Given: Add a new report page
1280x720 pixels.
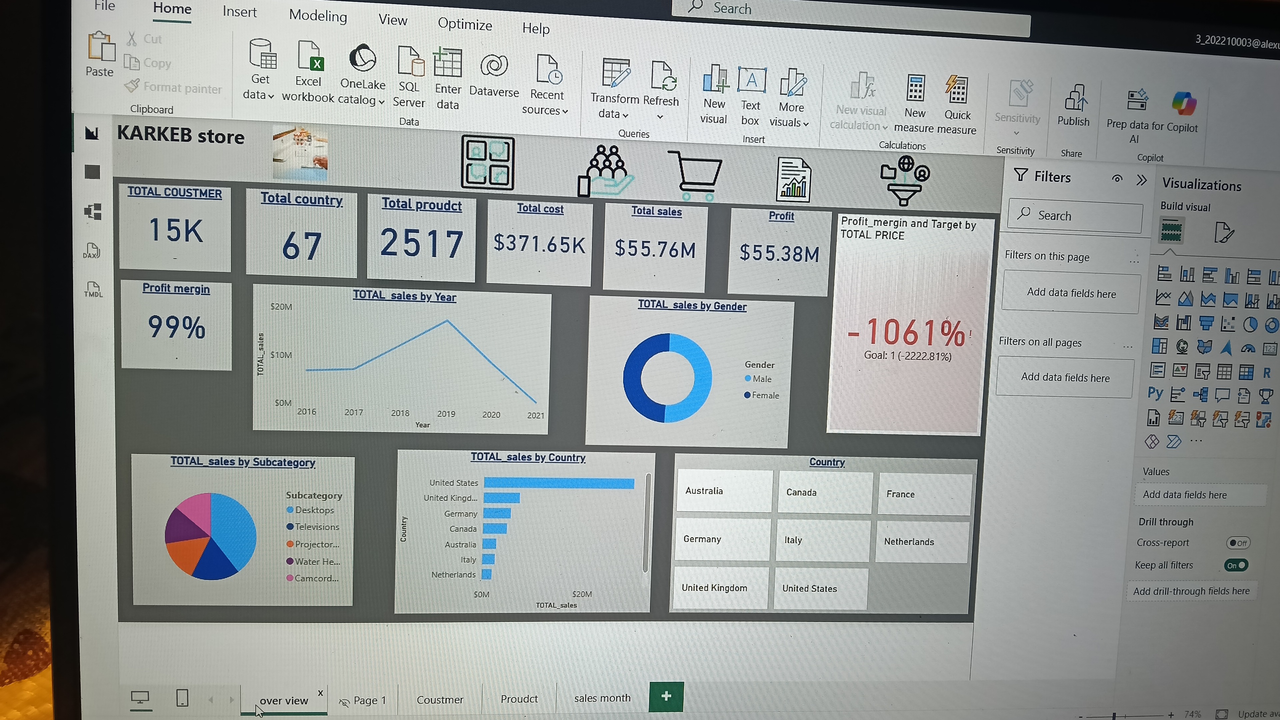Looking at the screenshot, I should (666, 696).
